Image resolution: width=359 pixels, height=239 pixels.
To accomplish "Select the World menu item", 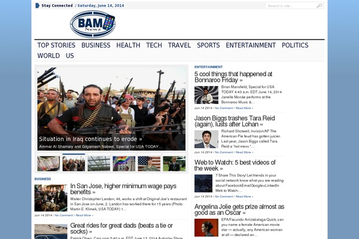I will coord(48,56).
